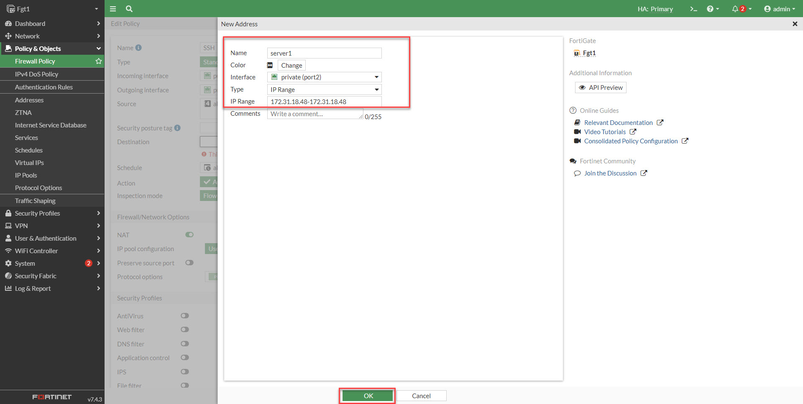Viewport: 803px width, 404px height.
Task: Collapse the Policy & Objects section
Action: (x=52, y=48)
